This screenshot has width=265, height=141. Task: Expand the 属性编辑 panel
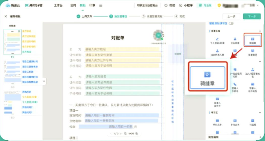click(260, 137)
